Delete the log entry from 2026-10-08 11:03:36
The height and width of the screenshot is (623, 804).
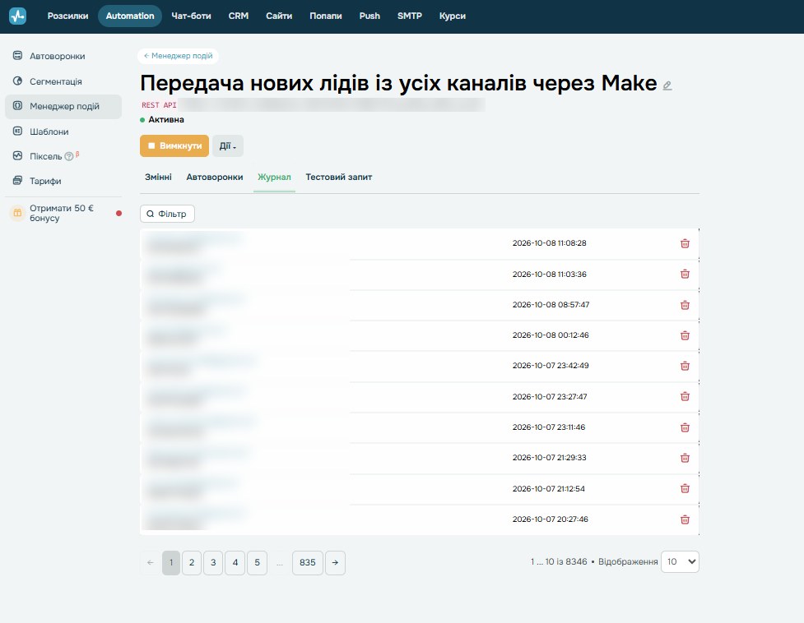click(685, 274)
